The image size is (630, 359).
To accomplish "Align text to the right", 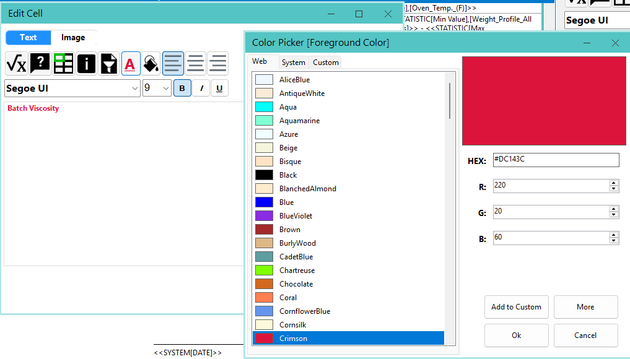I will [217, 63].
